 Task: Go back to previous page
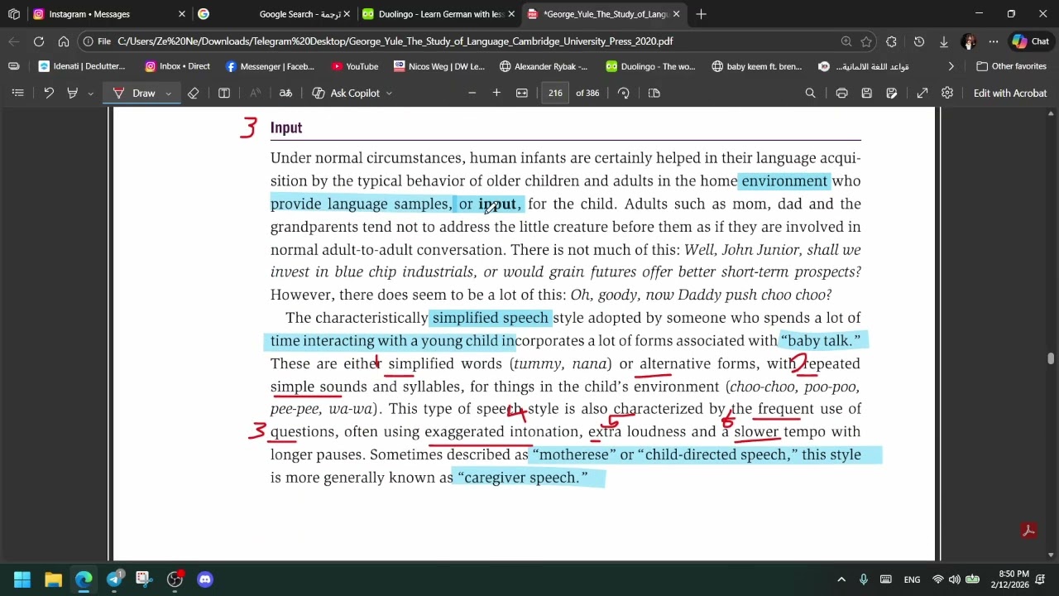14,41
